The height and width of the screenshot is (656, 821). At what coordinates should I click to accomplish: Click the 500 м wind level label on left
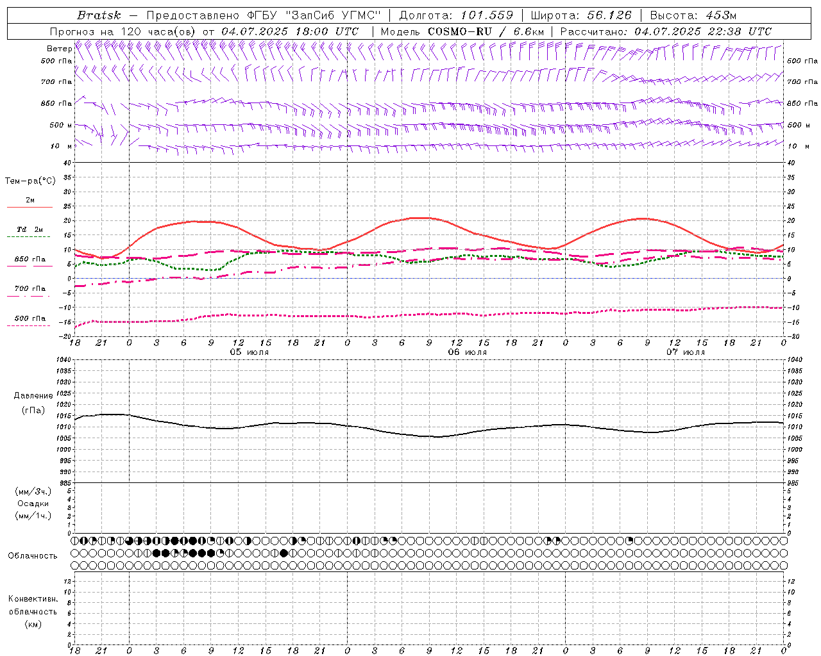(x=61, y=125)
